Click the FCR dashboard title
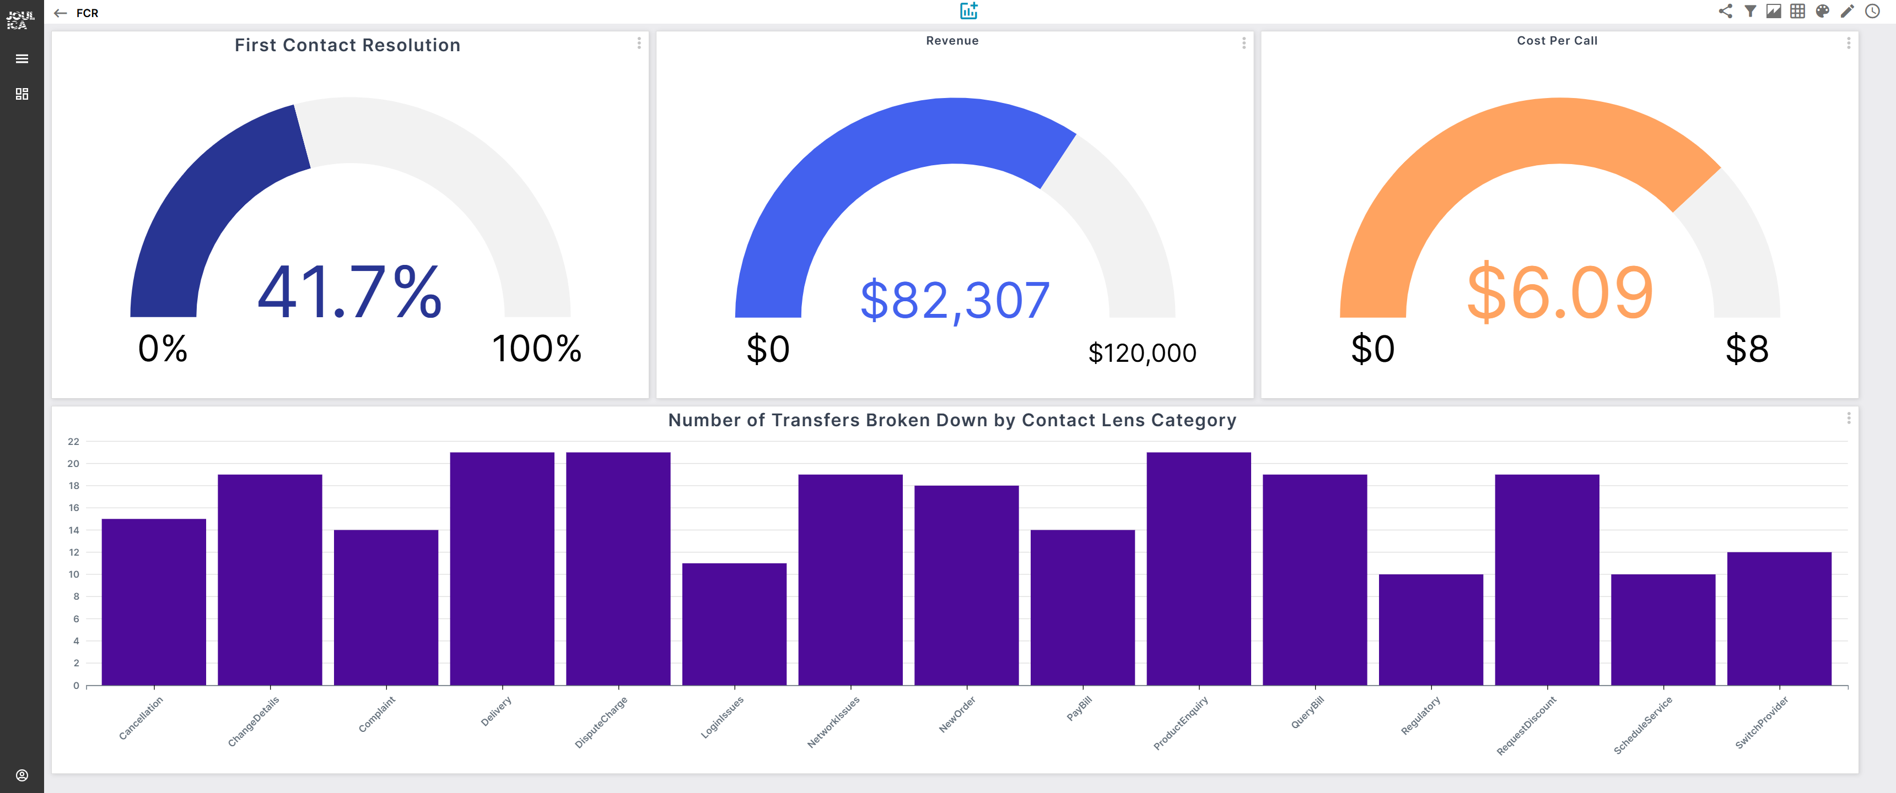 [87, 13]
